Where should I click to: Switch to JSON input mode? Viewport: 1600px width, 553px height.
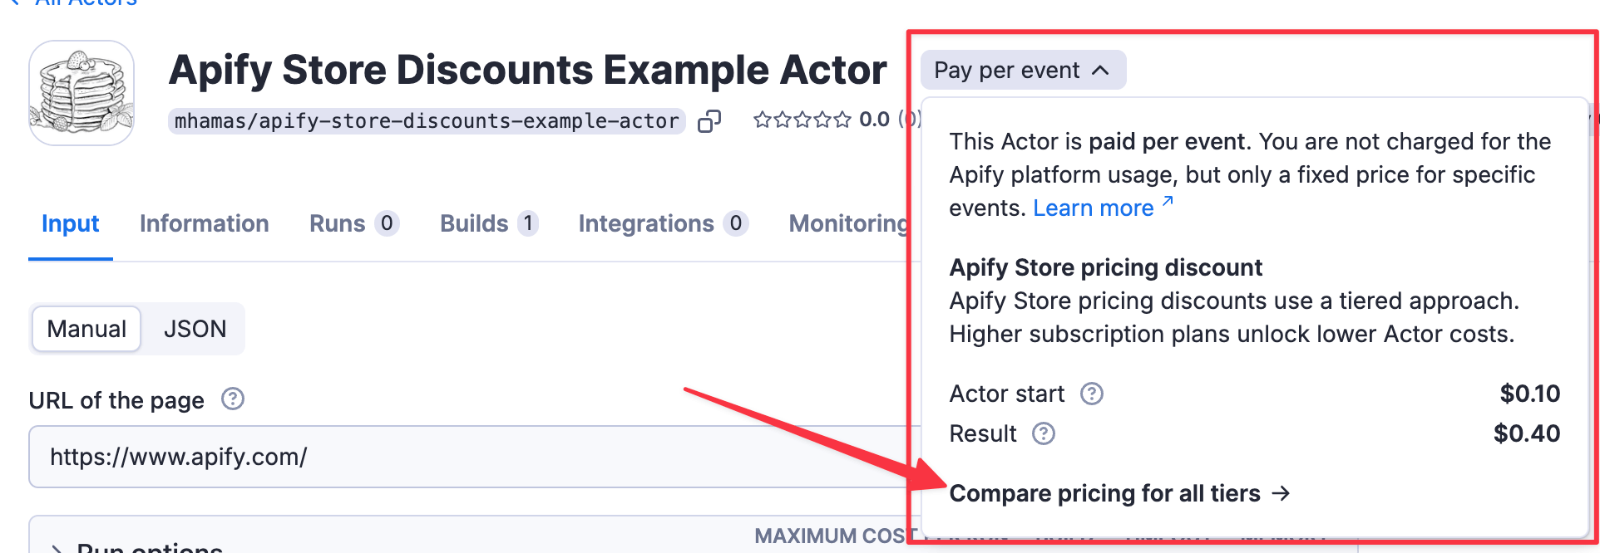tap(195, 329)
